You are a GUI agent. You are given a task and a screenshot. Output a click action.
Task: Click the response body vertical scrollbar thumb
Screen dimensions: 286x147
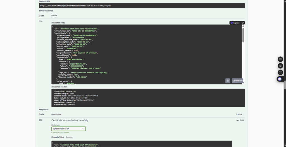243,35
